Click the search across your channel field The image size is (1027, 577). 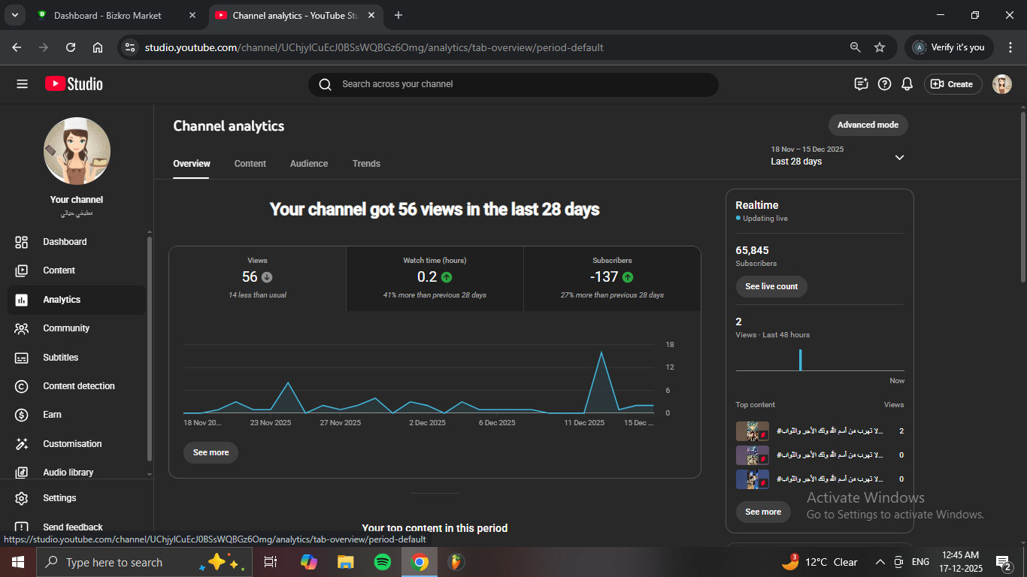click(x=513, y=84)
